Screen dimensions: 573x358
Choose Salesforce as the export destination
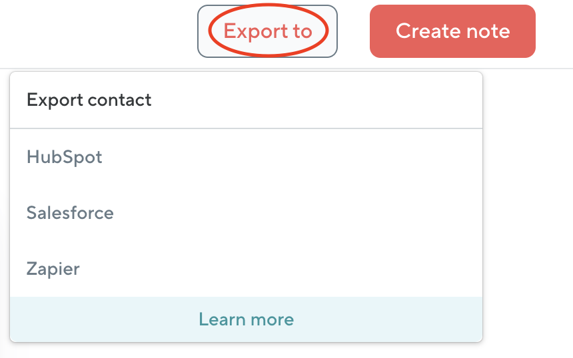click(x=246, y=213)
